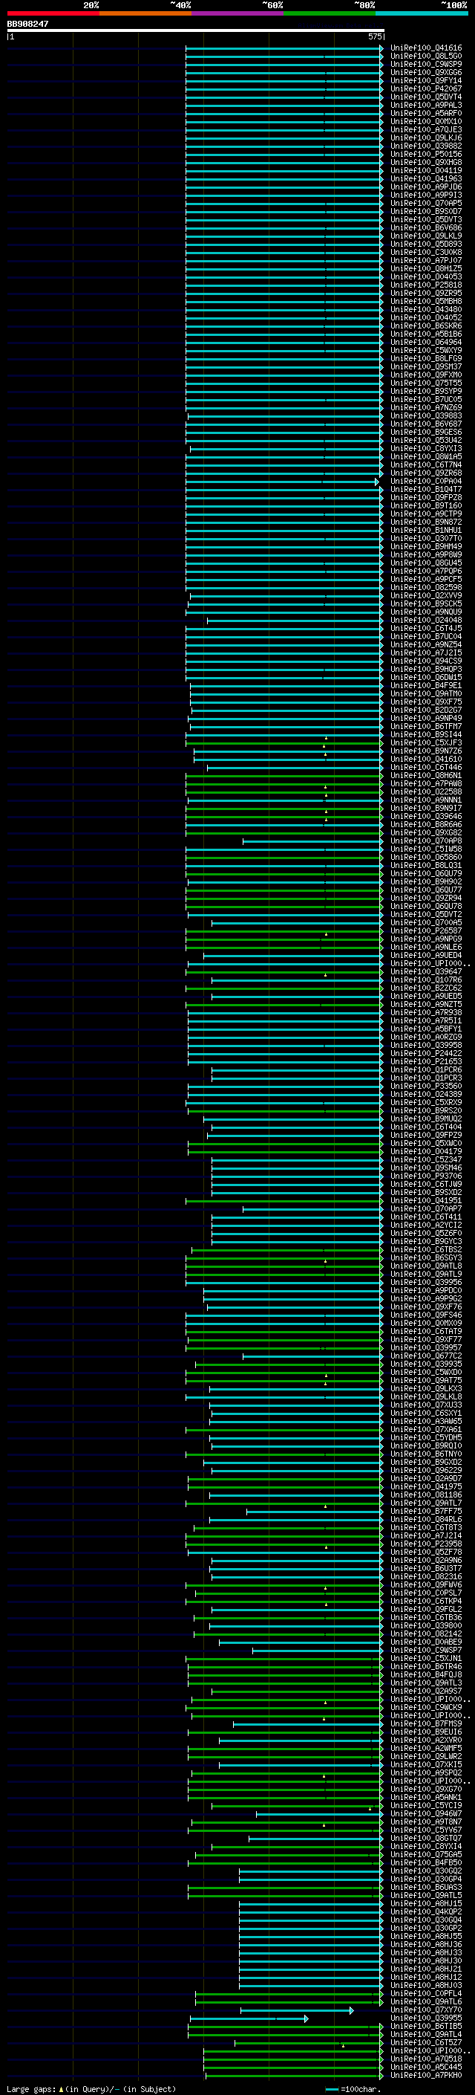This screenshot has height=2095, width=475.
Task: Click the UniRef100_Q41610 label
Action: click(426, 759)
